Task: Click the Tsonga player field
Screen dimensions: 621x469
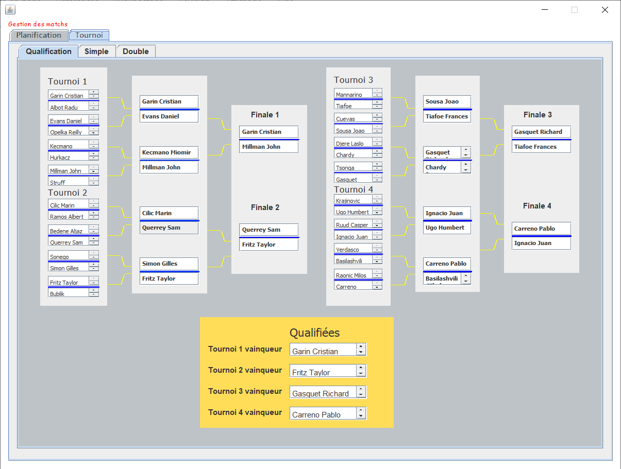Action: (353, 167)
